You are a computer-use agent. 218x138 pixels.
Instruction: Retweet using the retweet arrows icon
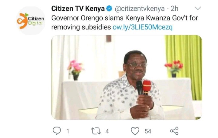(x=96, y=131)
